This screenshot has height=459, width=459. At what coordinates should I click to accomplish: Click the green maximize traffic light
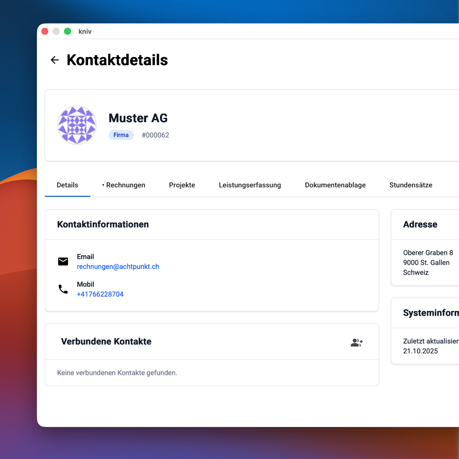(x=68, y=31)
